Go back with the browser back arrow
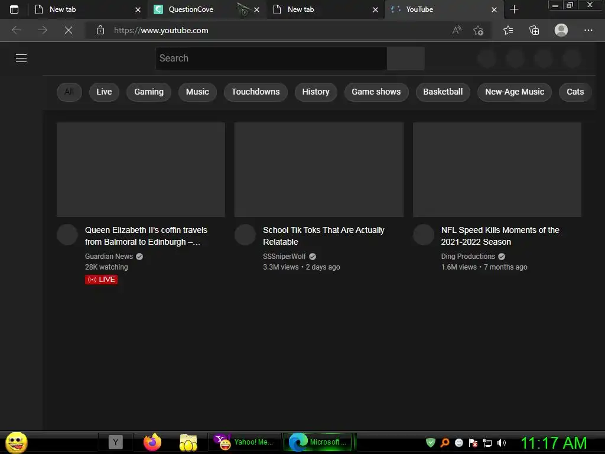The image size is (605, 454). pos(16,30)
